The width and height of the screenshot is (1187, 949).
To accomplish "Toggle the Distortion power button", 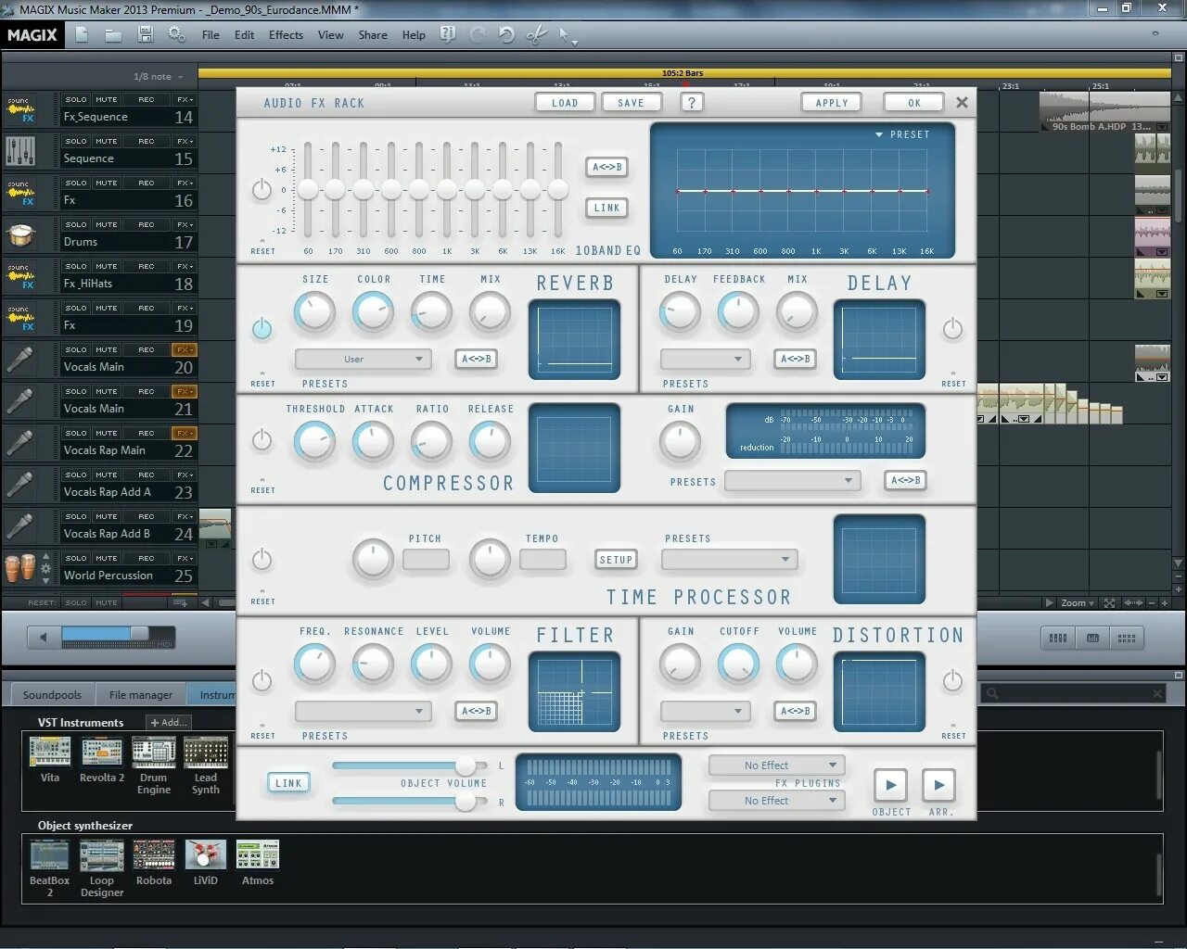I will pyautogui.click(x=952, y=681).
